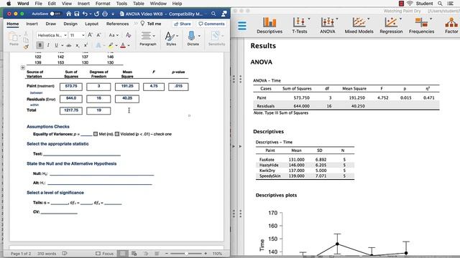Screen dimensions: 460x258
Task: Open the T-Tests menu in JASP
Action: tap(300, 26)
